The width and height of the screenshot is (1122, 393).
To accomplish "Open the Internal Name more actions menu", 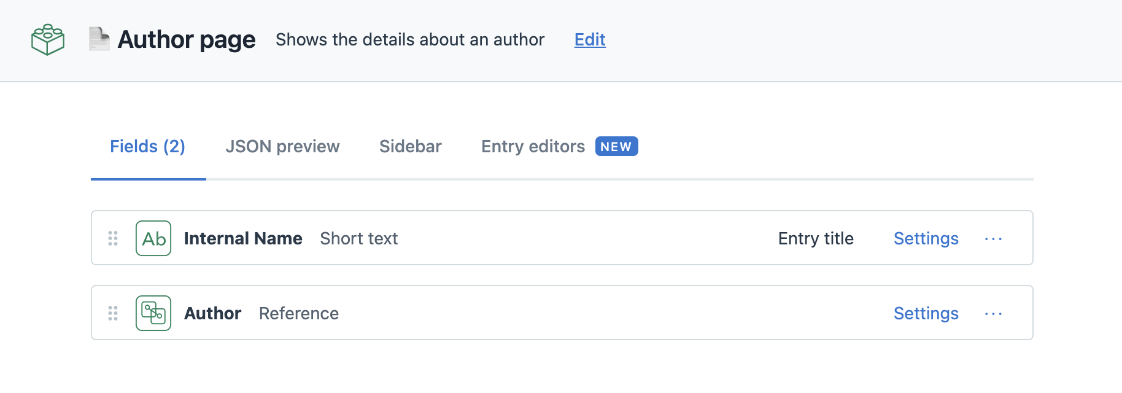I will click(x=993, y=239).
